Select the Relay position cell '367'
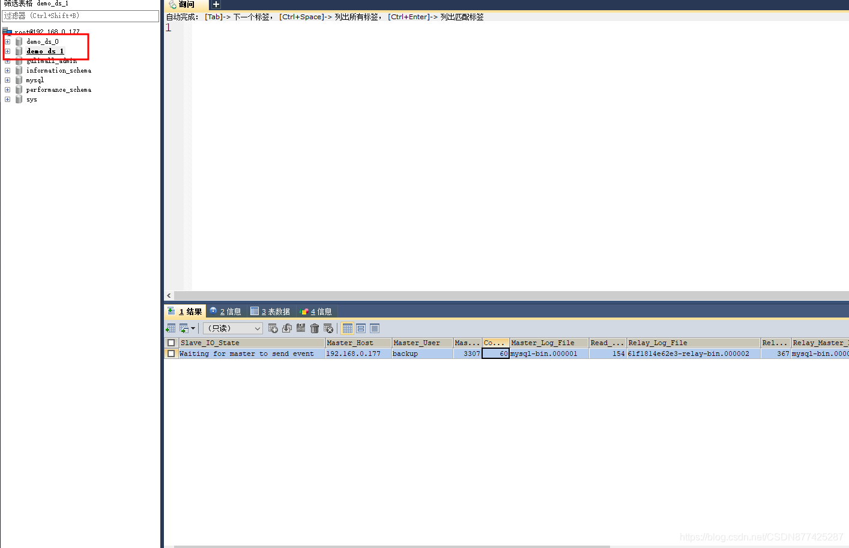 (x=776, y=354)
